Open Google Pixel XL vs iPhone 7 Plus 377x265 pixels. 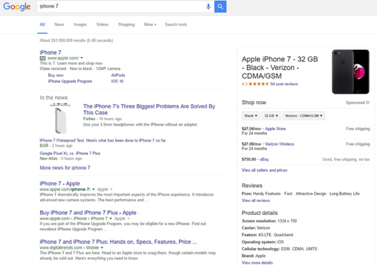click(x=70, y=153)
